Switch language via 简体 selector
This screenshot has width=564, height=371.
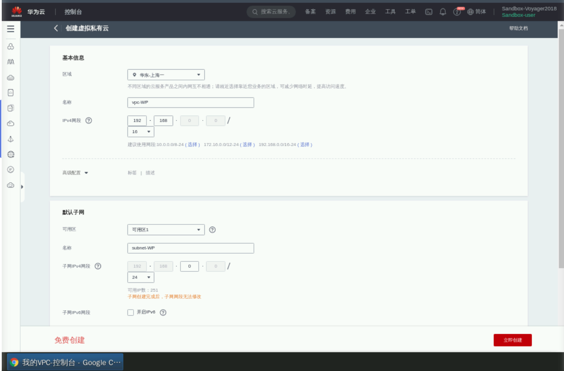pyautogui.click(x=477, y=12)
